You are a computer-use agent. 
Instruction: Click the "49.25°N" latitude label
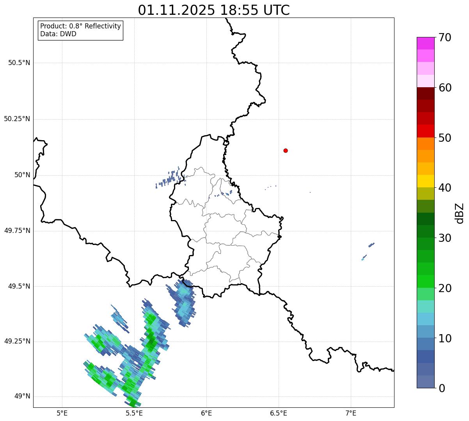click(x=17, y=341)
